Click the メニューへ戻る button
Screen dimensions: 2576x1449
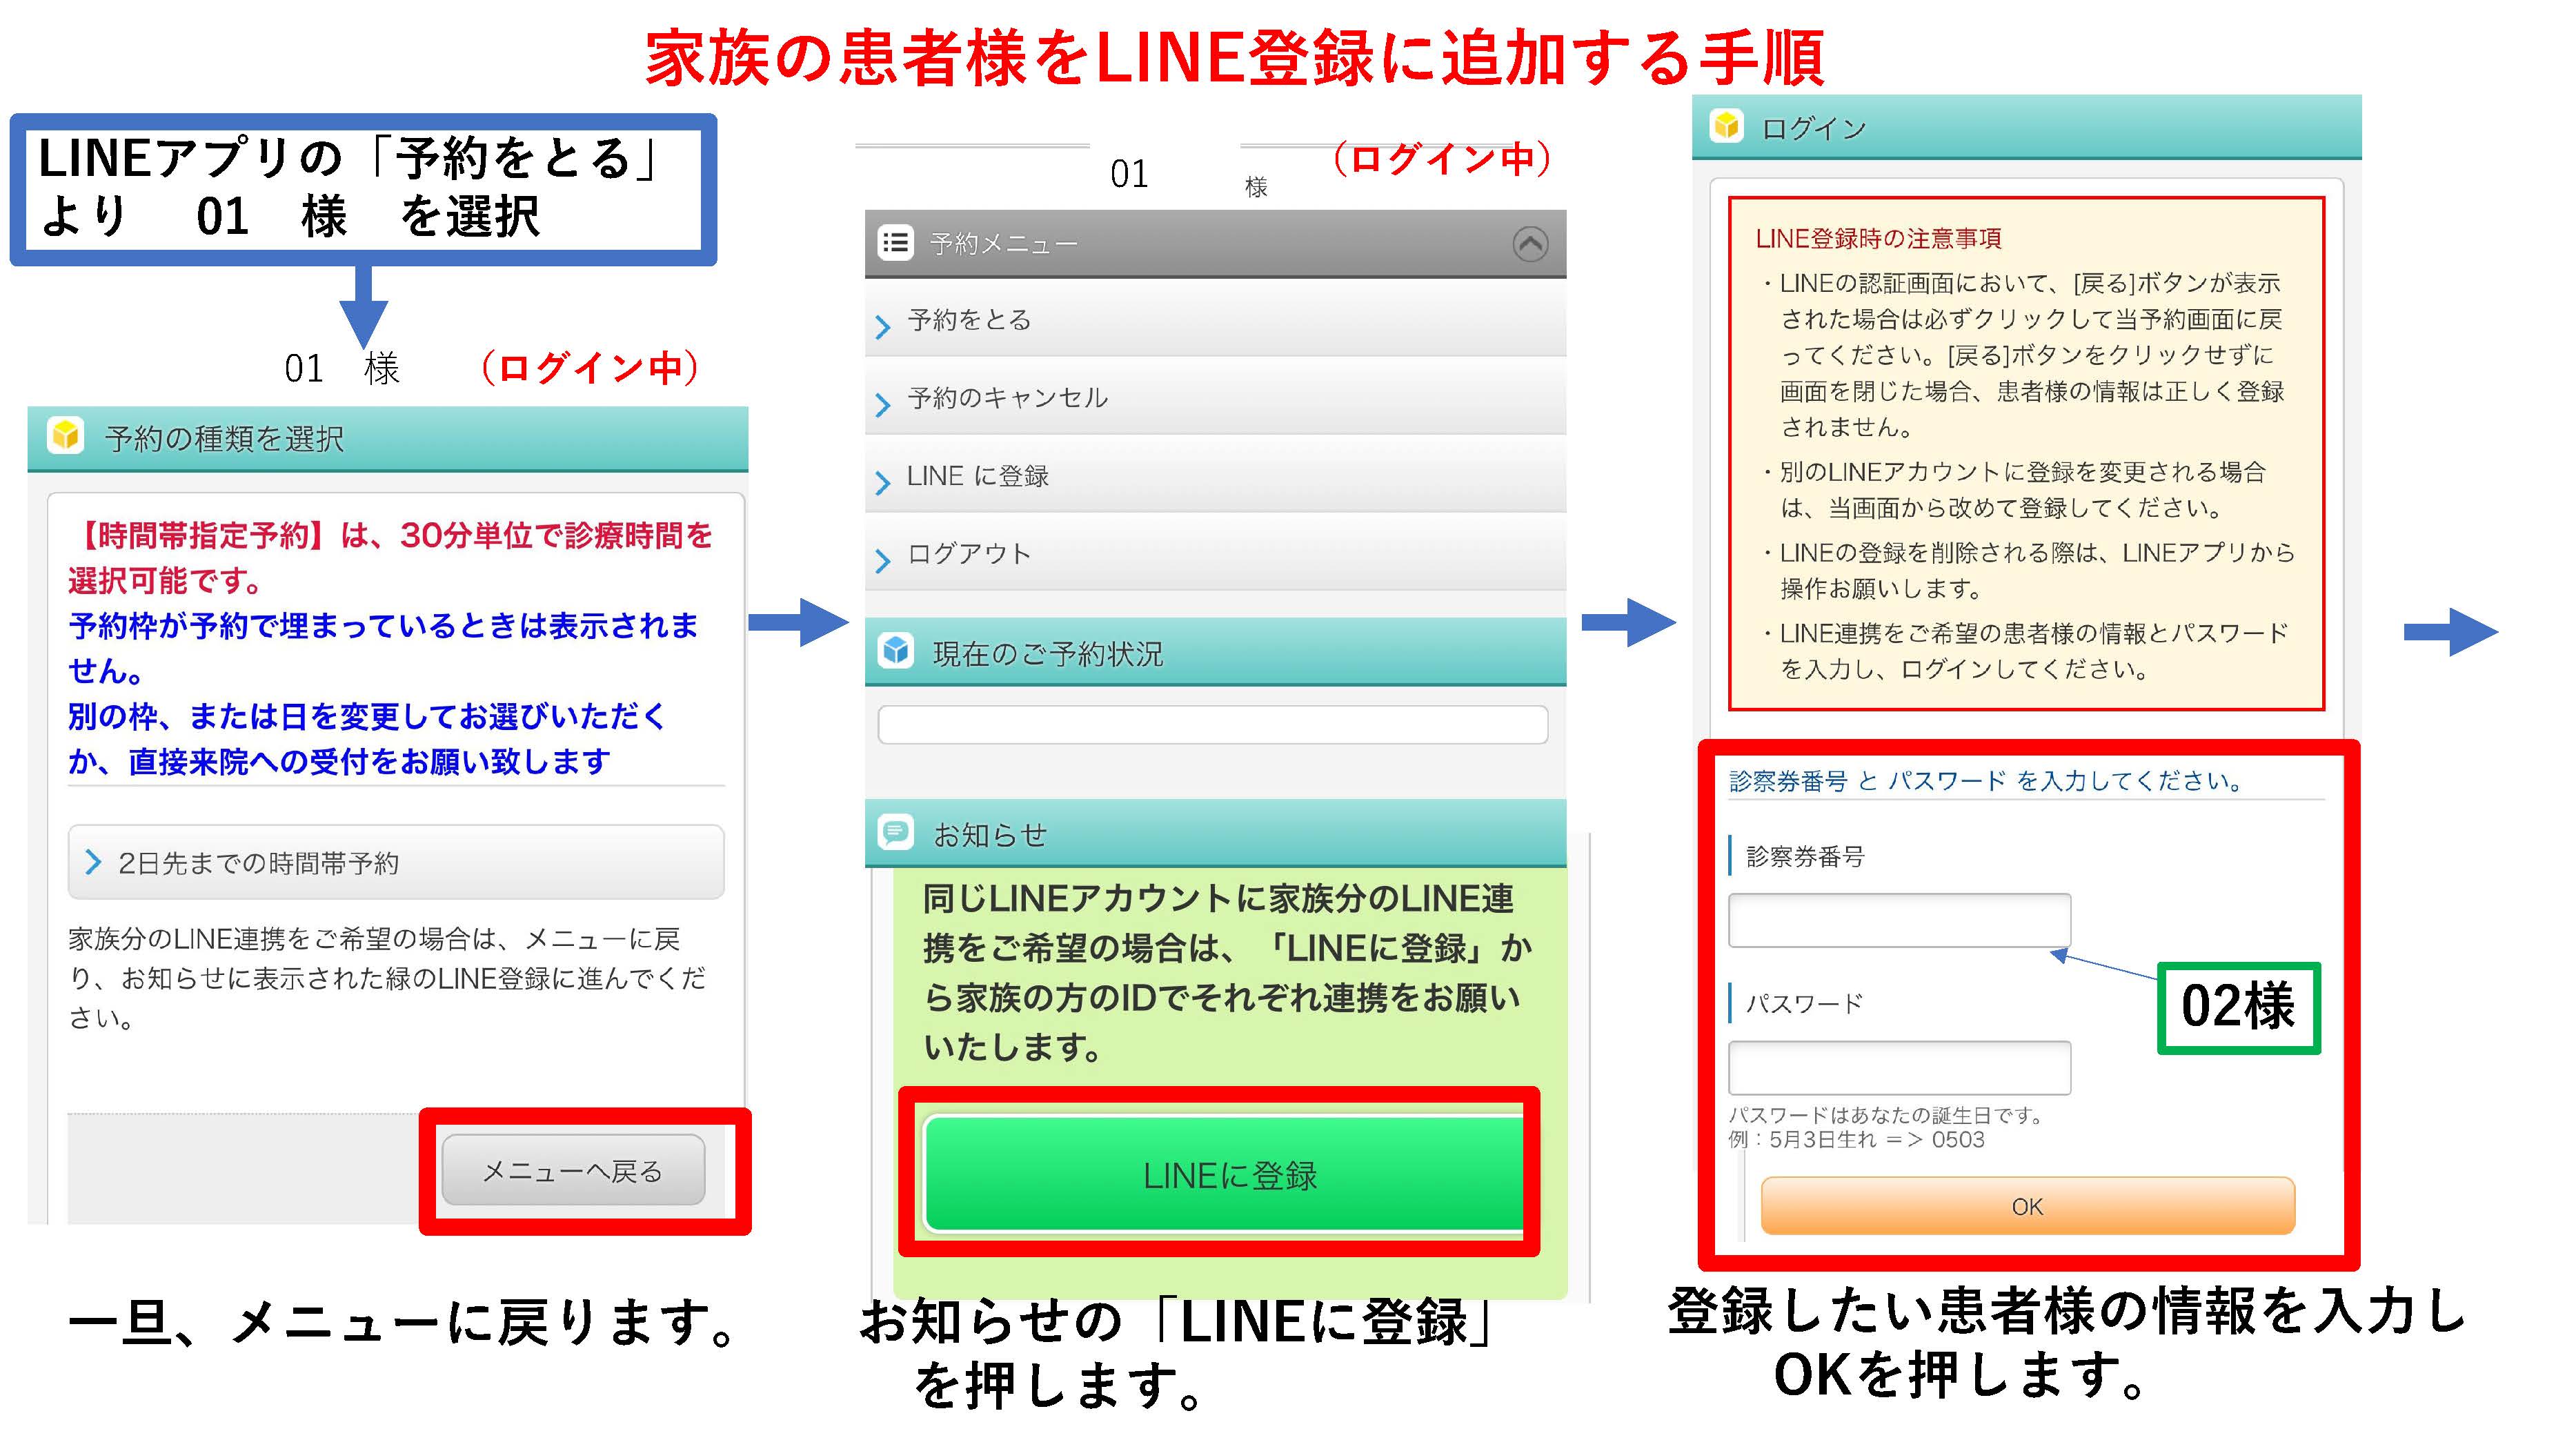click(573, 1170)
